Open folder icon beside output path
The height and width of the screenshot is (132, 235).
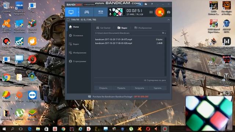pyautogui.click(x=163, y=33)
